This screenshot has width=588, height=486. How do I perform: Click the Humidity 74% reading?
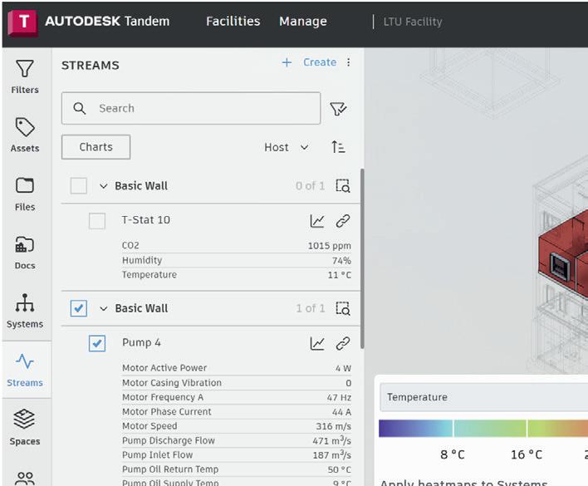(x=237, y=260)
